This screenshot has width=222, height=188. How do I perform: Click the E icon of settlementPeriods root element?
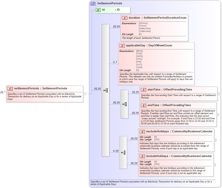tap(10, 89)
